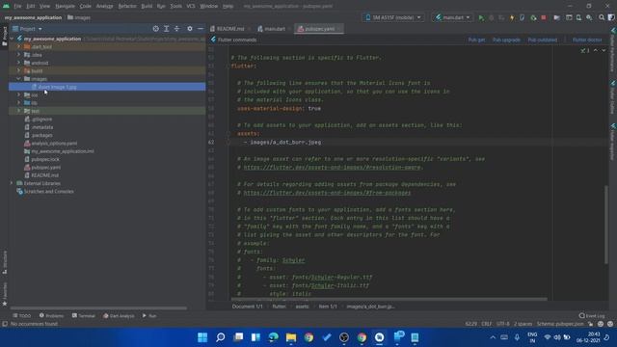Click the OBS Studio taskbar icon
This screenshot has width=617, height=347.
coord(344,337)
